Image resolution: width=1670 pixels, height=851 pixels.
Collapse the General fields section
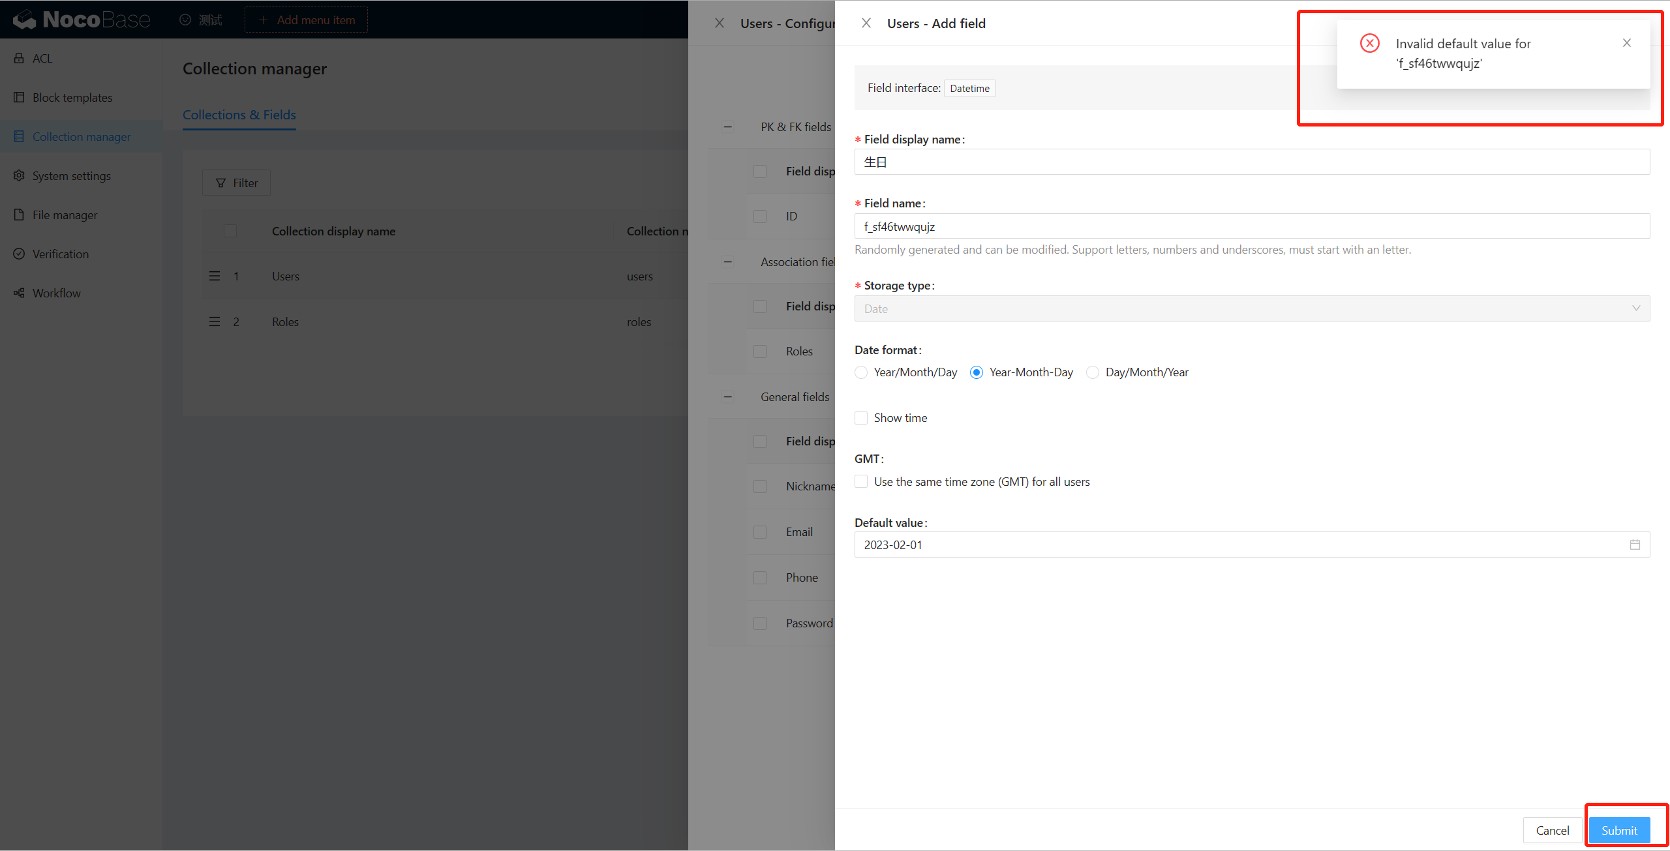pyautogui.click(x=728, y=396)
